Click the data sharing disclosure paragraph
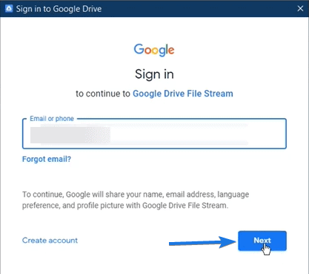 click(136, 200)
